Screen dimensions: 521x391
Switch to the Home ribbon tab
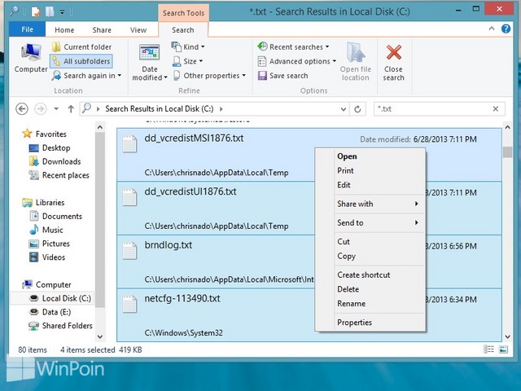[x=64, y=30]
